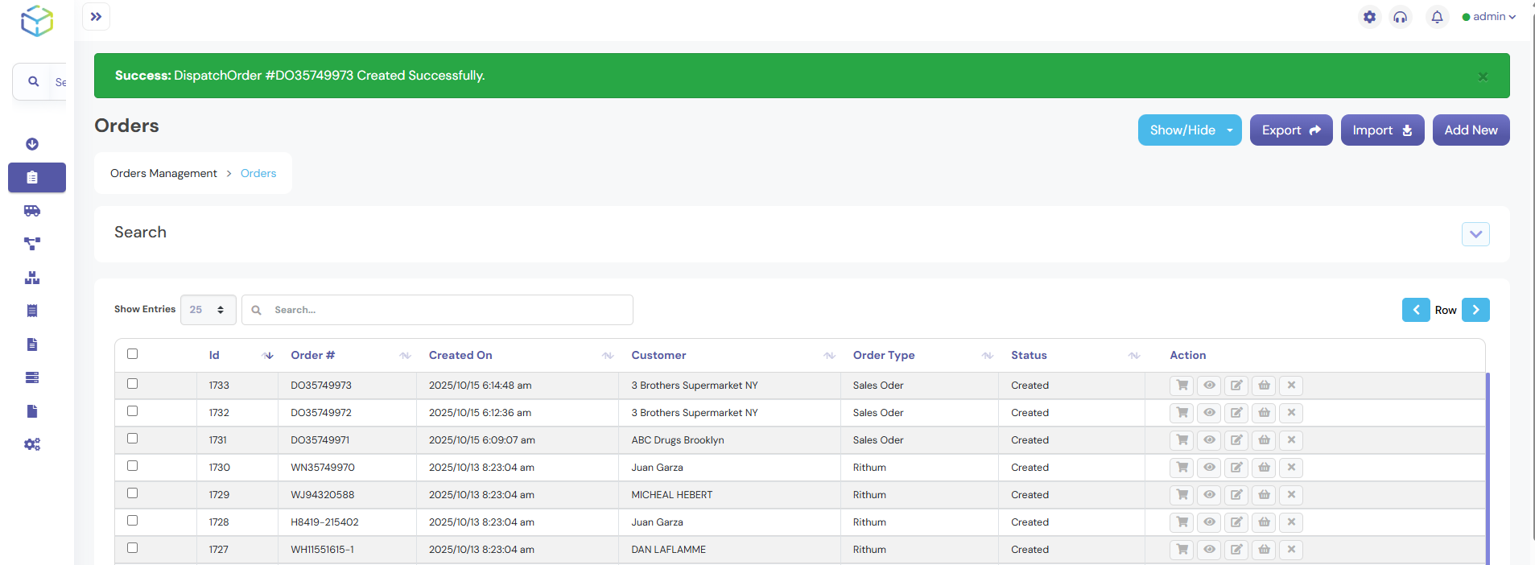
Task: Click the headset support icon
Action: pos(1401,17)
